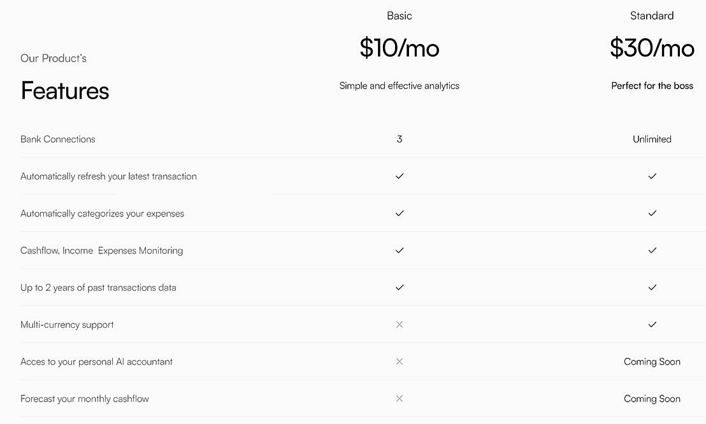Select the Basic plan heading
706x424 pixels.
[400, 16]
